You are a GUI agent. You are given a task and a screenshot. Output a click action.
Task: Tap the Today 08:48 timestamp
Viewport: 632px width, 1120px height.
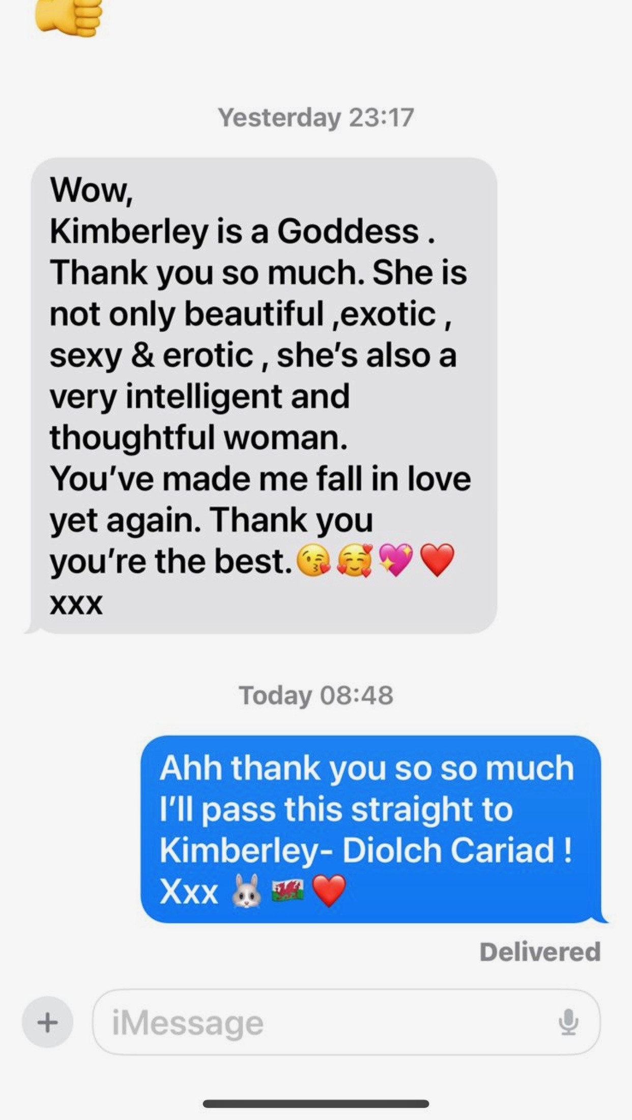coord(316,695)
